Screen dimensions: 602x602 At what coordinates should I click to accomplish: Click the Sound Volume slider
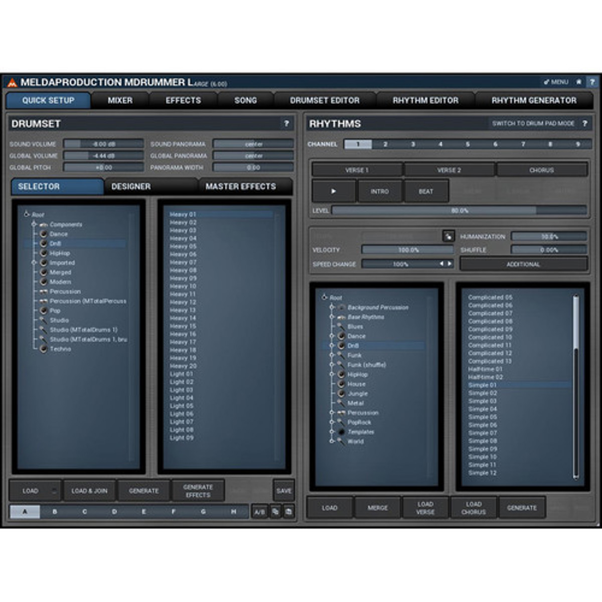pyautogui.click(x=103, y=144)
